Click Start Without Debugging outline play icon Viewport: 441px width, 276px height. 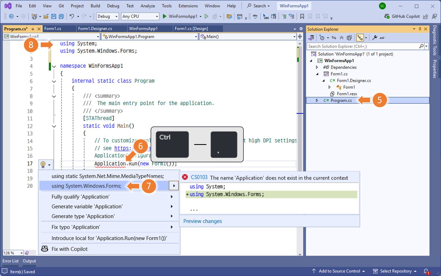(206, 16)
